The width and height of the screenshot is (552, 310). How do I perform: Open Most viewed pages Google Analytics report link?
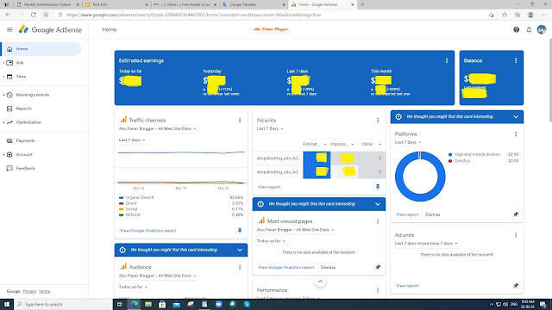tap(285, 268)
